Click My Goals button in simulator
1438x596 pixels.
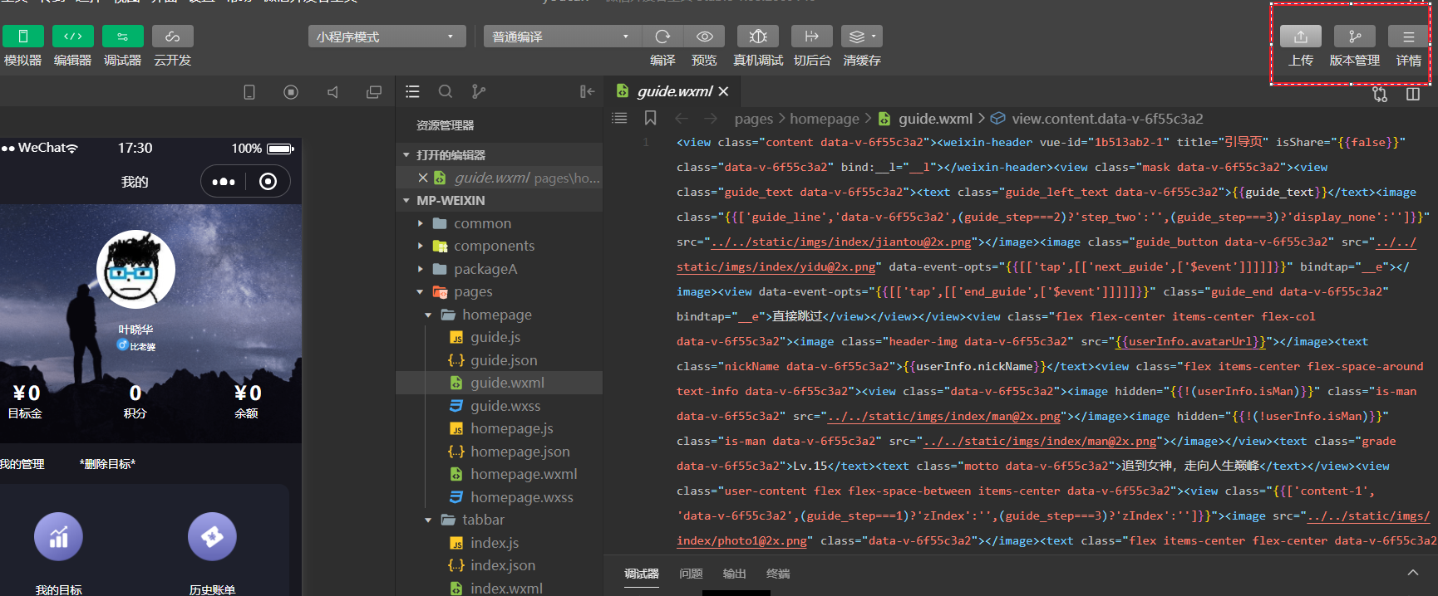pos(58,537)
